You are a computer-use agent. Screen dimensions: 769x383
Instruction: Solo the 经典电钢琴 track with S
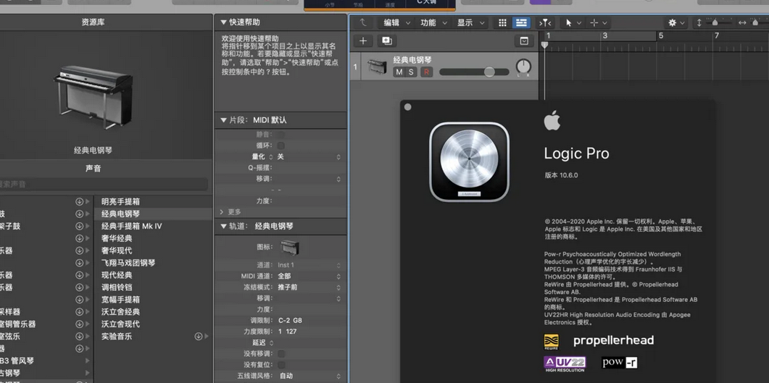point(410,72)
